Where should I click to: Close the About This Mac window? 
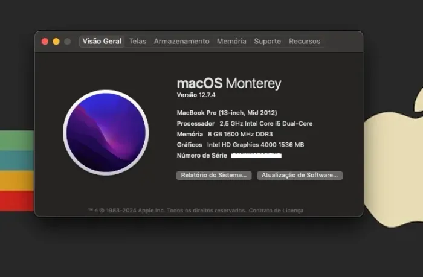(x=45, y=42)
